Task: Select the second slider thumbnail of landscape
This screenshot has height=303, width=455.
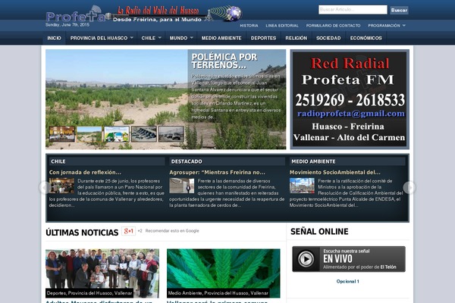Action: click(89, 134)
